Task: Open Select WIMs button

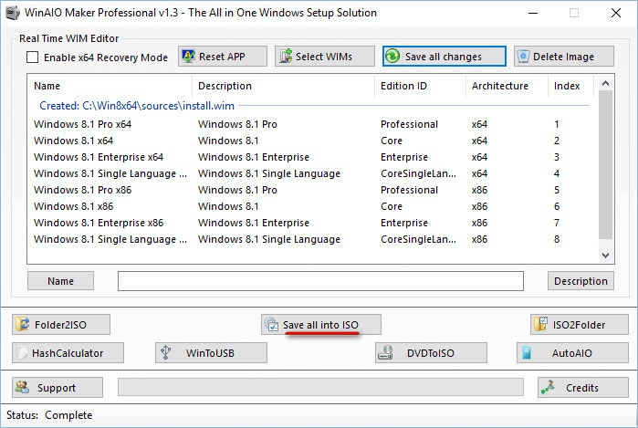Action: [x=324, y=57]
